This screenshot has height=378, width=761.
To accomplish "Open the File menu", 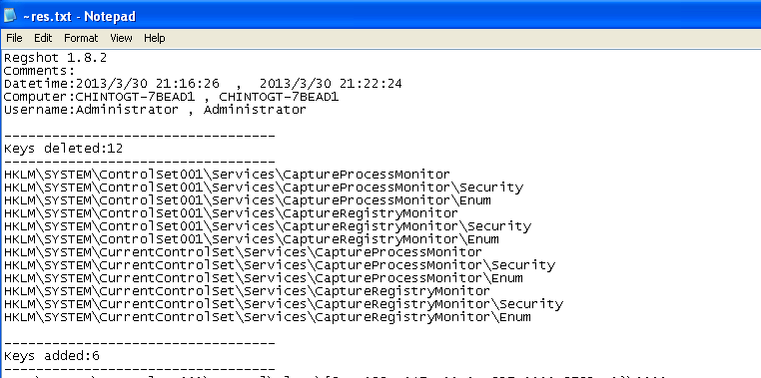I will (14, 38).
